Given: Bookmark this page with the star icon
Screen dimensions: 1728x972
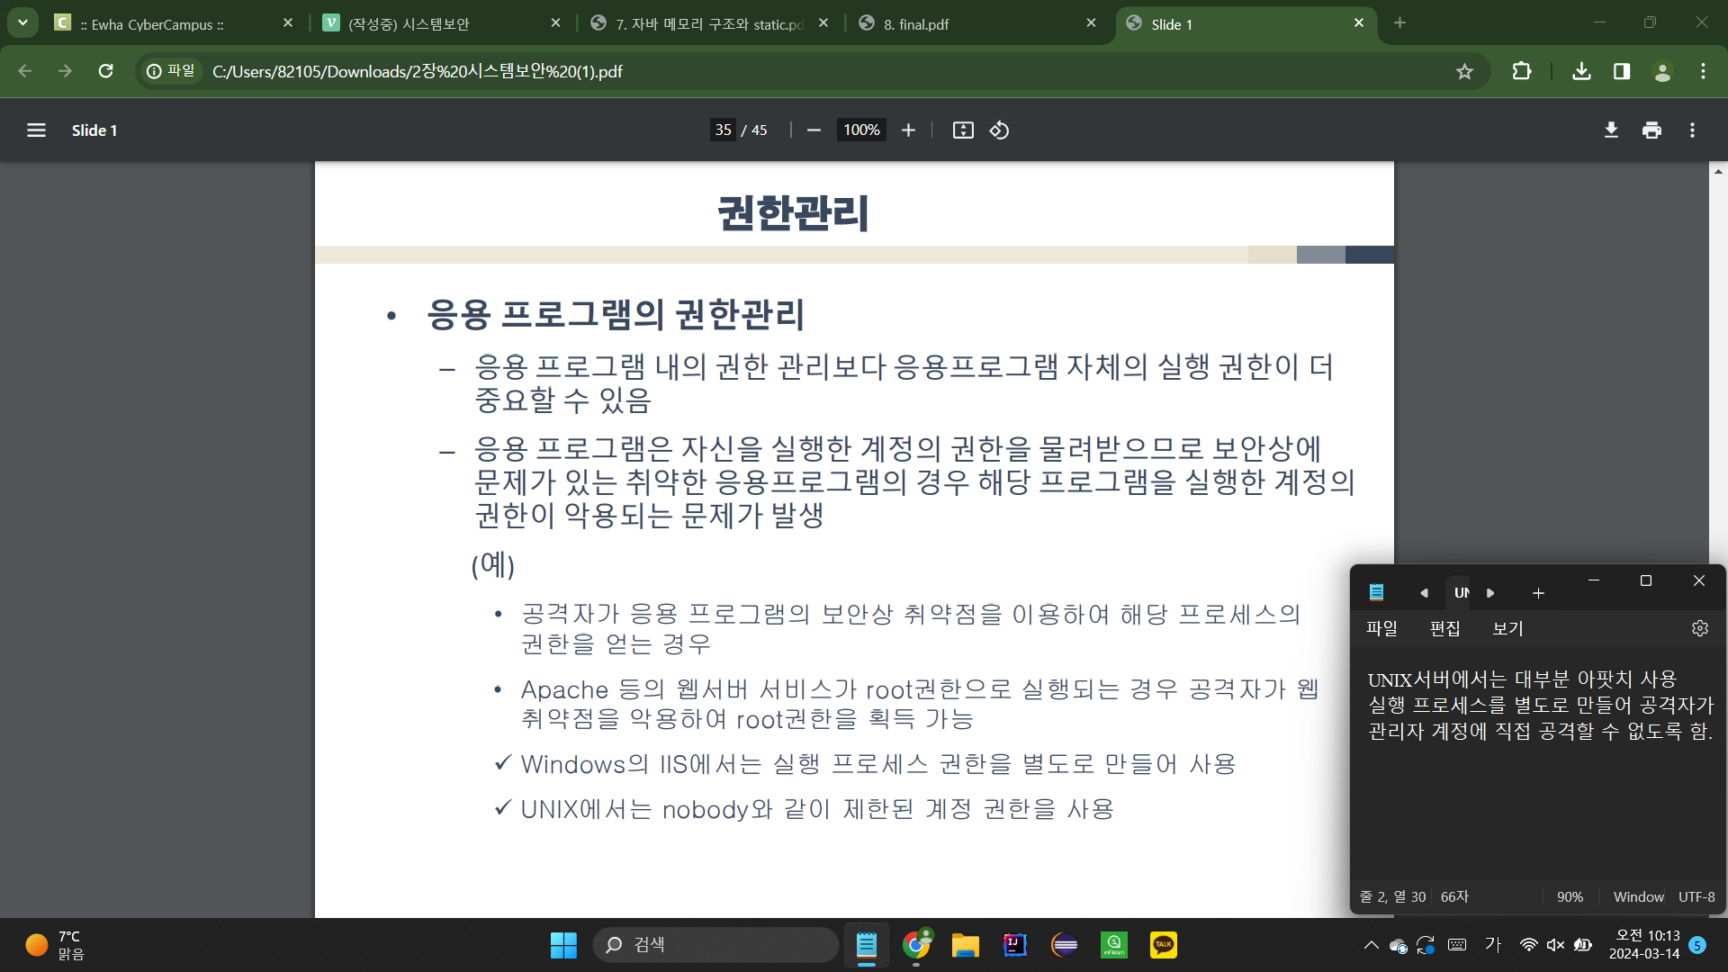Looking at the screenshot, I should [x=1464, y=71].
